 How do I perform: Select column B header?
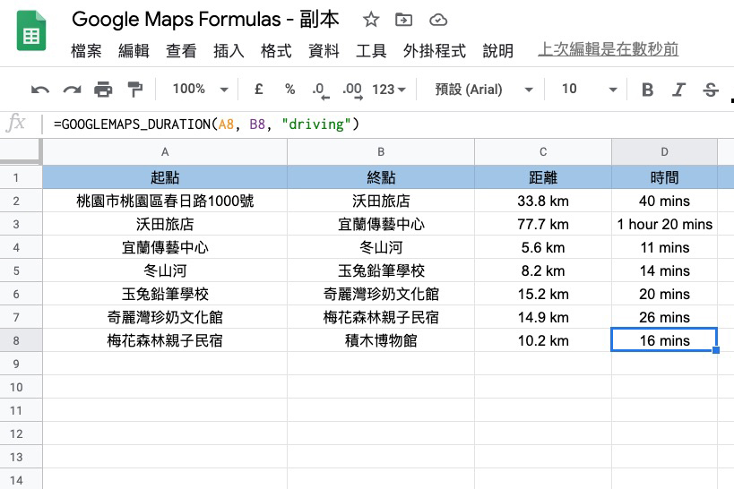tap(381, 152)
